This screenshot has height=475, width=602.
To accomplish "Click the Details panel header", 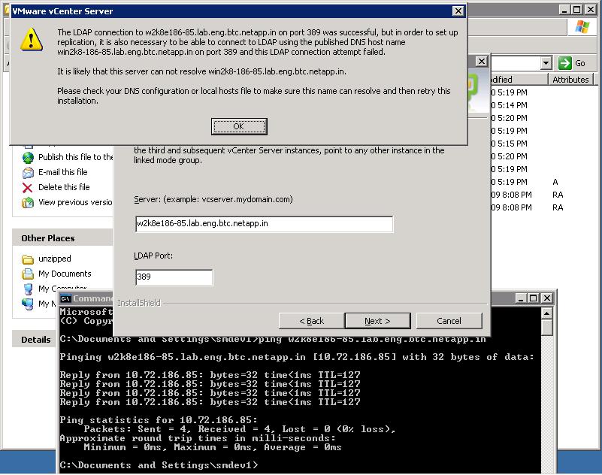I will tap(36, 339).
